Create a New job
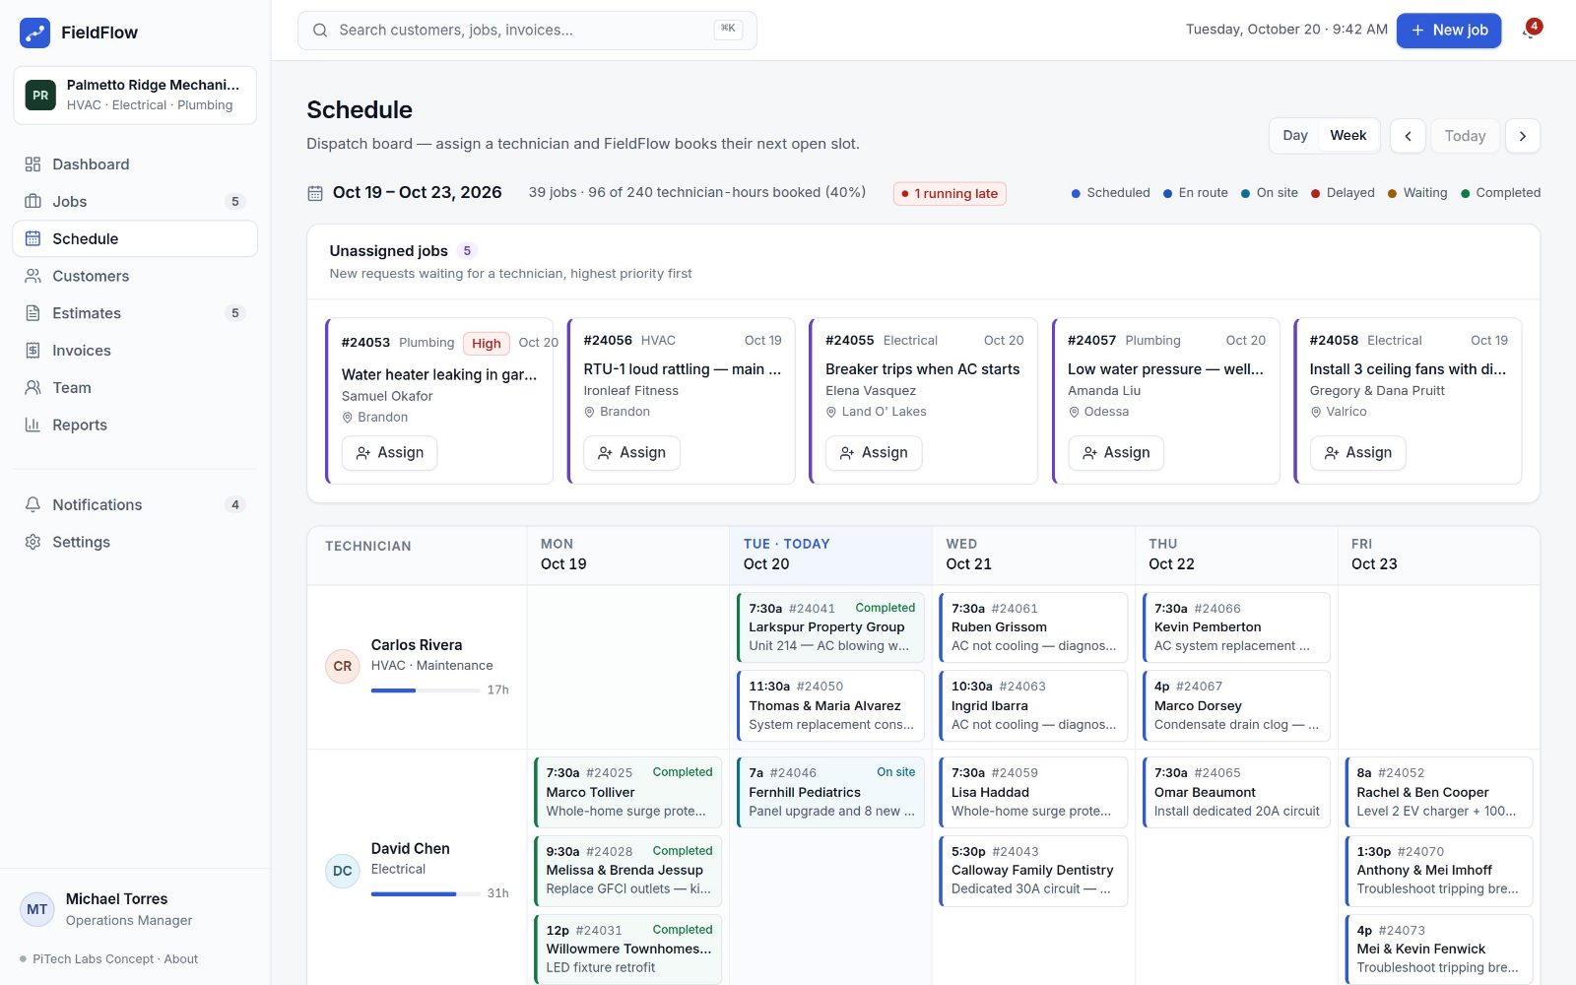 tap(1449, 31)
